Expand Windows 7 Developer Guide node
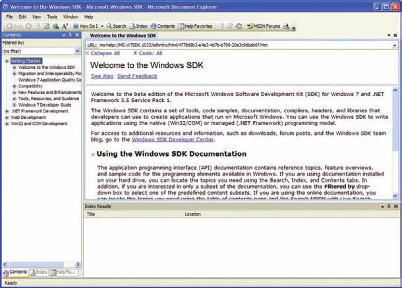The height and width of the screenshot is (288, 402). click(x=14, y=105)
